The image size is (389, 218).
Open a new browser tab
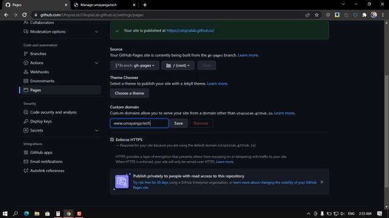coord(145,5)
